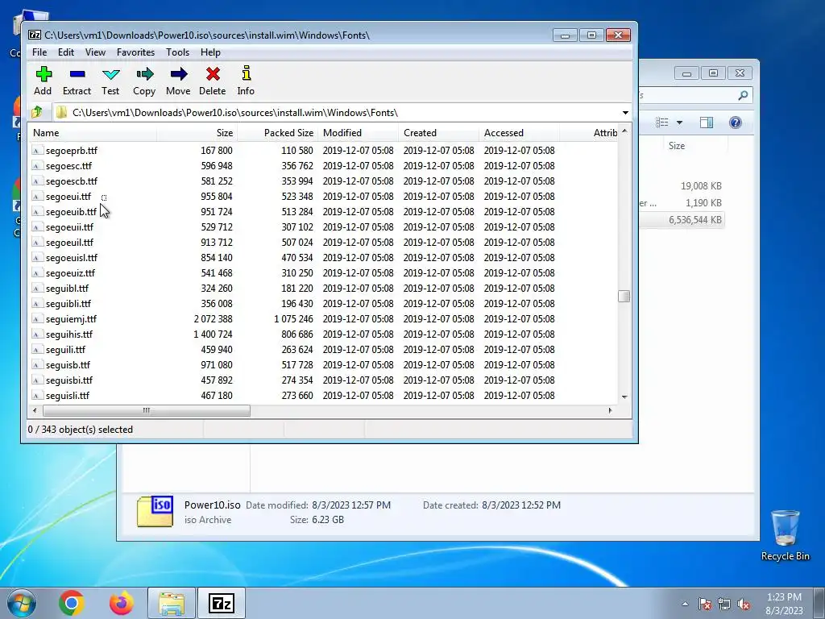Launch Firefox from the taskbar
Image resolution: width=825 pixels, height=619 pixels.
tap(122, 603)
